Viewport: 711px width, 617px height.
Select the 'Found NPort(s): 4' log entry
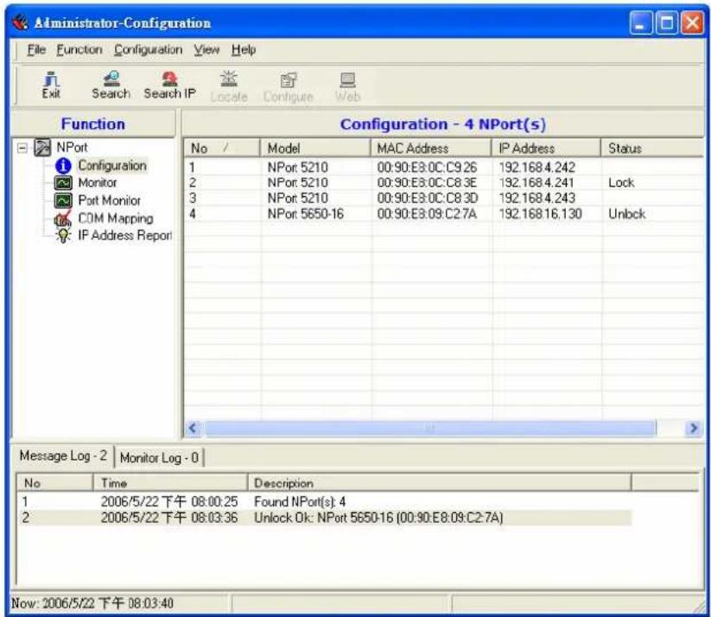pyautogui.click(x=324, y=502)
